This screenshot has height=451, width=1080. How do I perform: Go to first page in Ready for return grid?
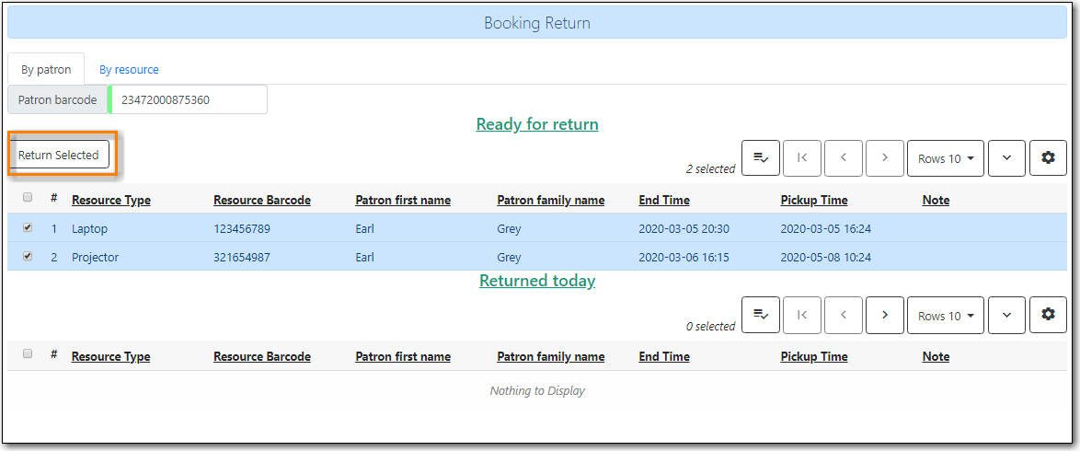click(802, 158)
